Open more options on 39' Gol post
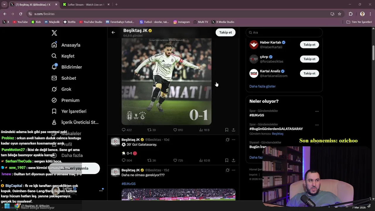This screenshot has width=375, height=211. (x=233, y=139)
